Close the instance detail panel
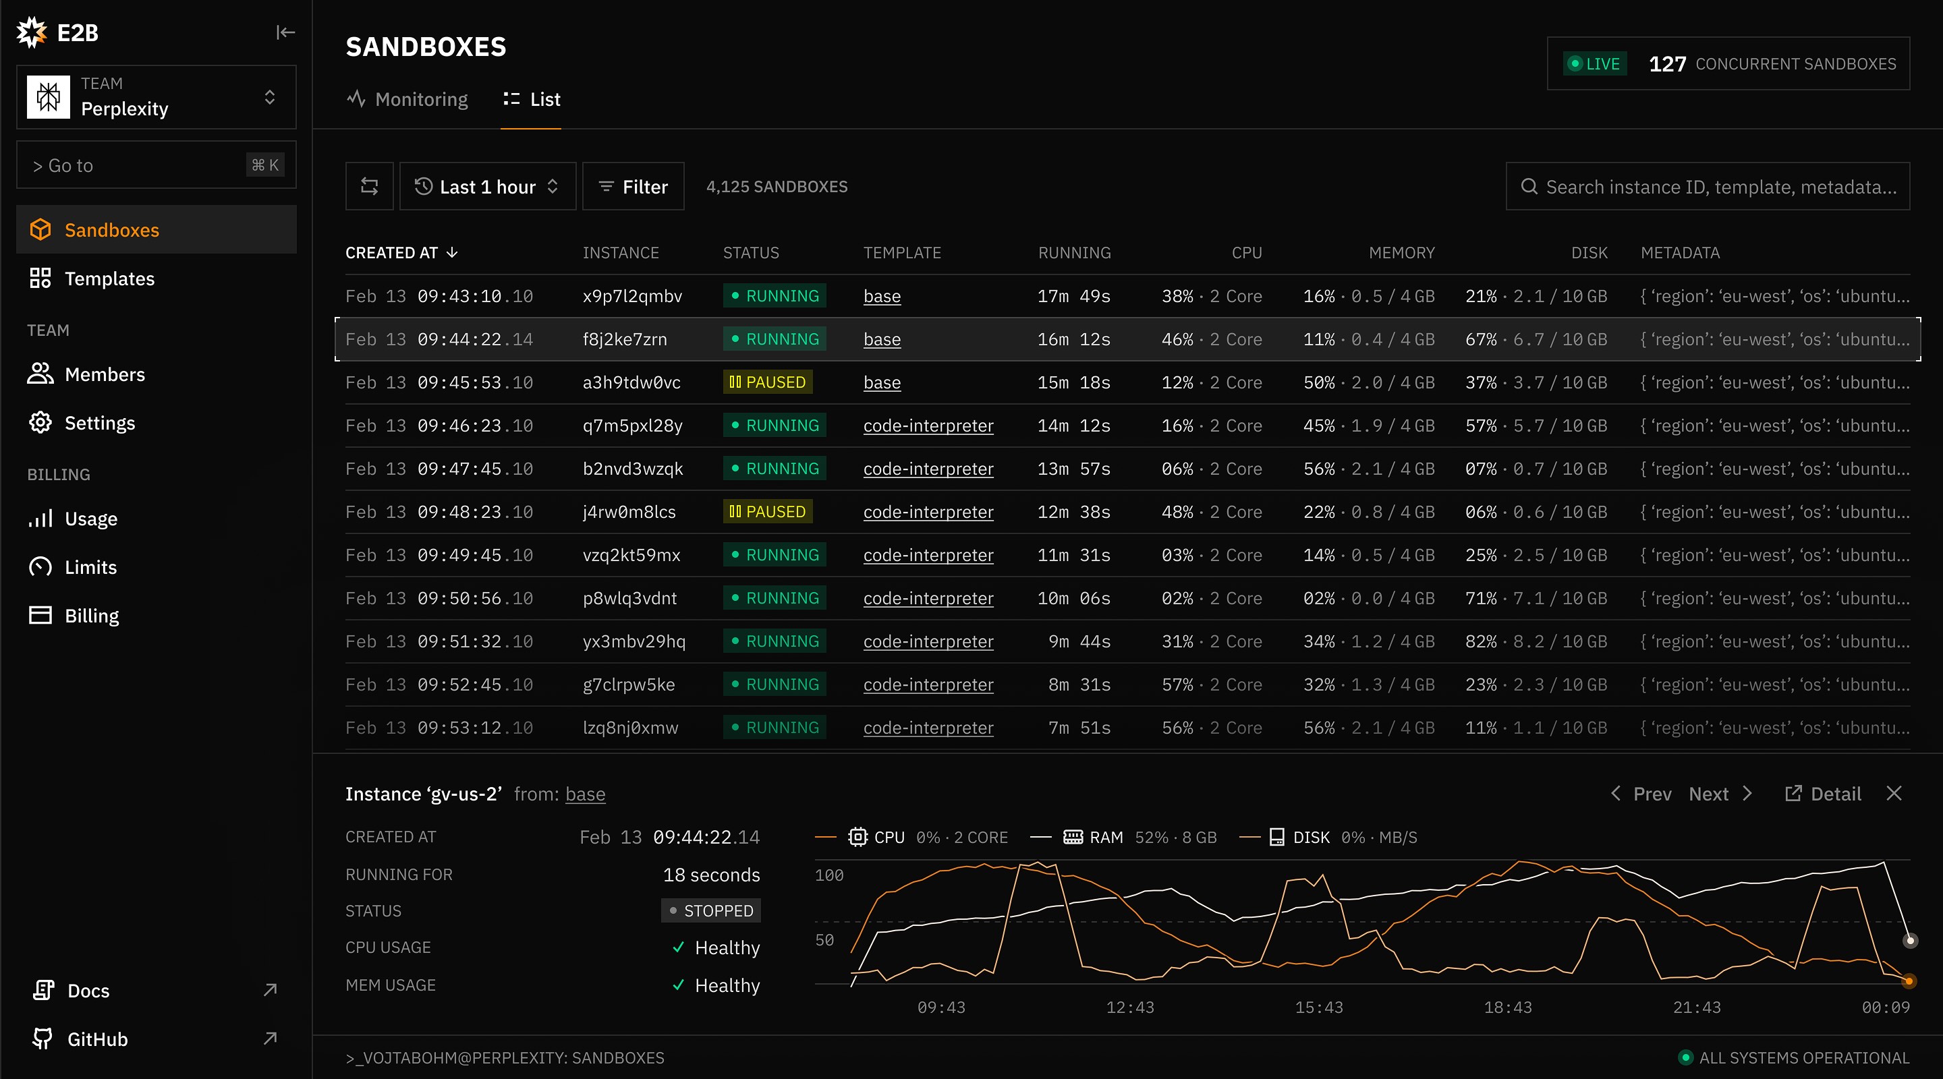The height and width of the screenshot is (1079, 1943). pos(1894,793)
